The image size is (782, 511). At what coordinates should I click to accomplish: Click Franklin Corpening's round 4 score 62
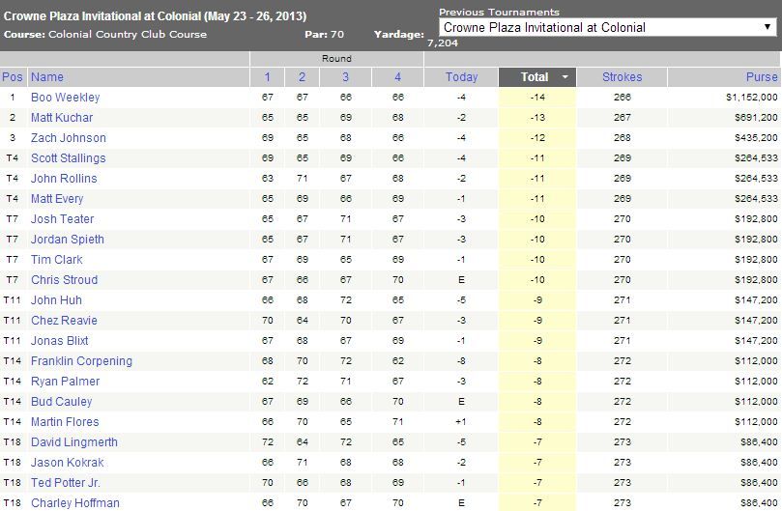tap(398, 361)
